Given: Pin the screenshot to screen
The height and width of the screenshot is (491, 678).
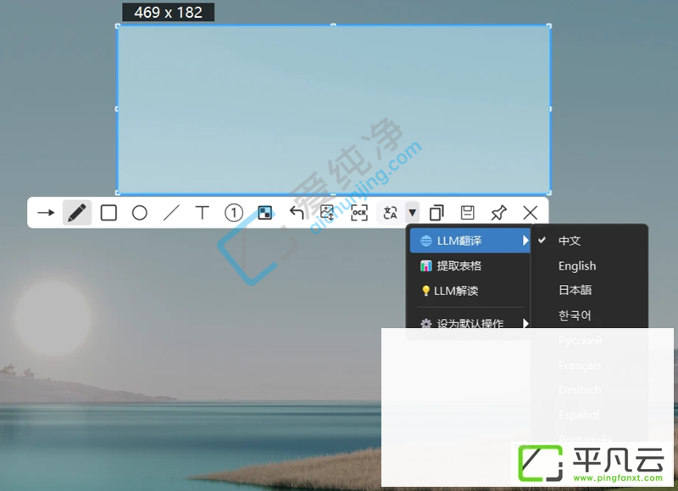Looking at the screenshot, I should [498, 213].
